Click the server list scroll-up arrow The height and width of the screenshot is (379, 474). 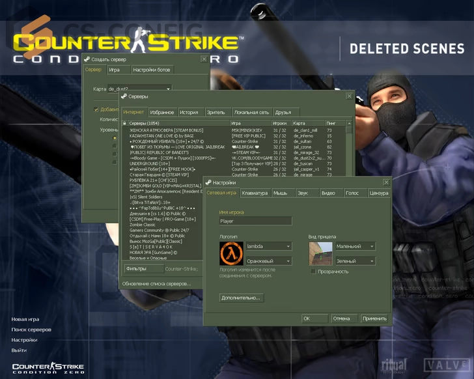(349, 123)
